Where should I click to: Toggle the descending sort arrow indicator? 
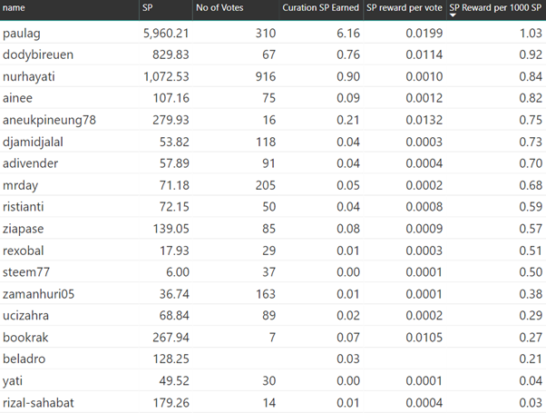point(453,15)
